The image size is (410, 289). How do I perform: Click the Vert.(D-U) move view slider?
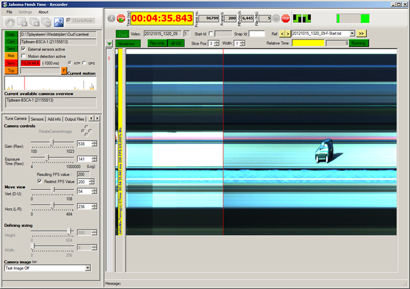tap(52, 190)
